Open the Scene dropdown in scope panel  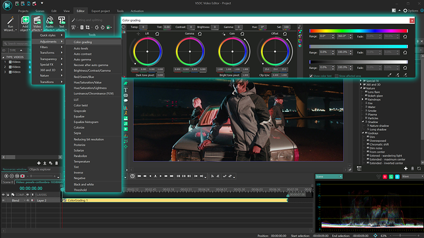coord(329,176)
